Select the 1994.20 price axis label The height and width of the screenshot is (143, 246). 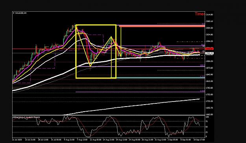click(209, 42)
